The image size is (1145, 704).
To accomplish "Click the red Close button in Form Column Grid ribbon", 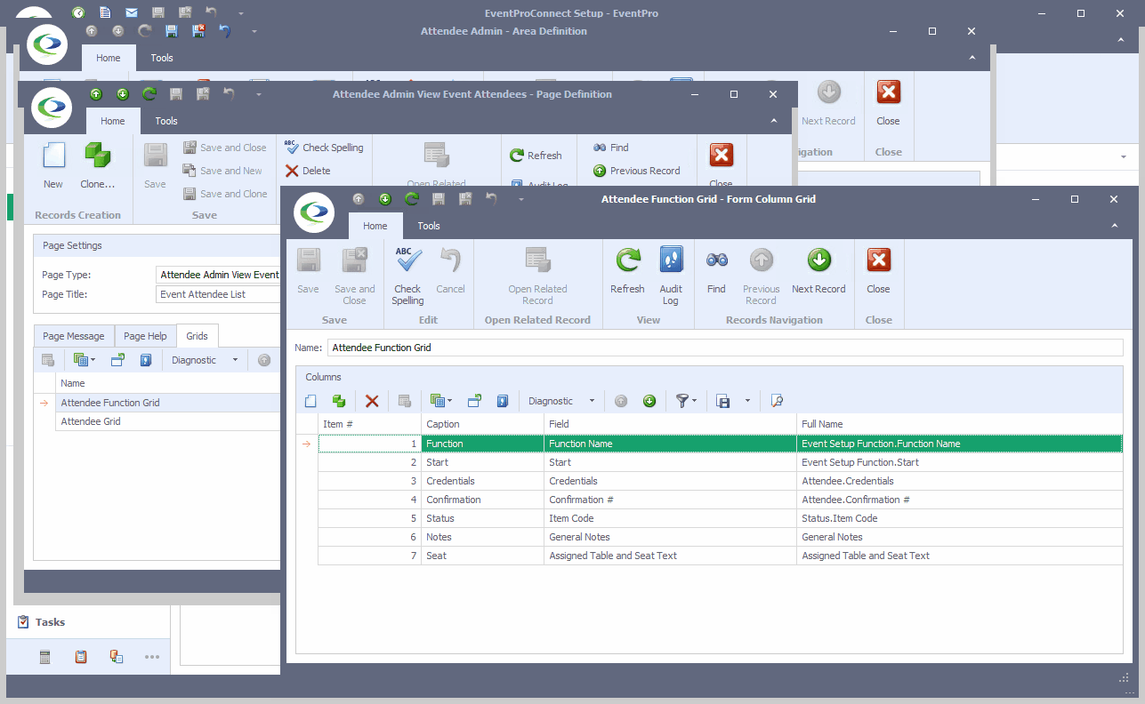I will tap(878, 270).
